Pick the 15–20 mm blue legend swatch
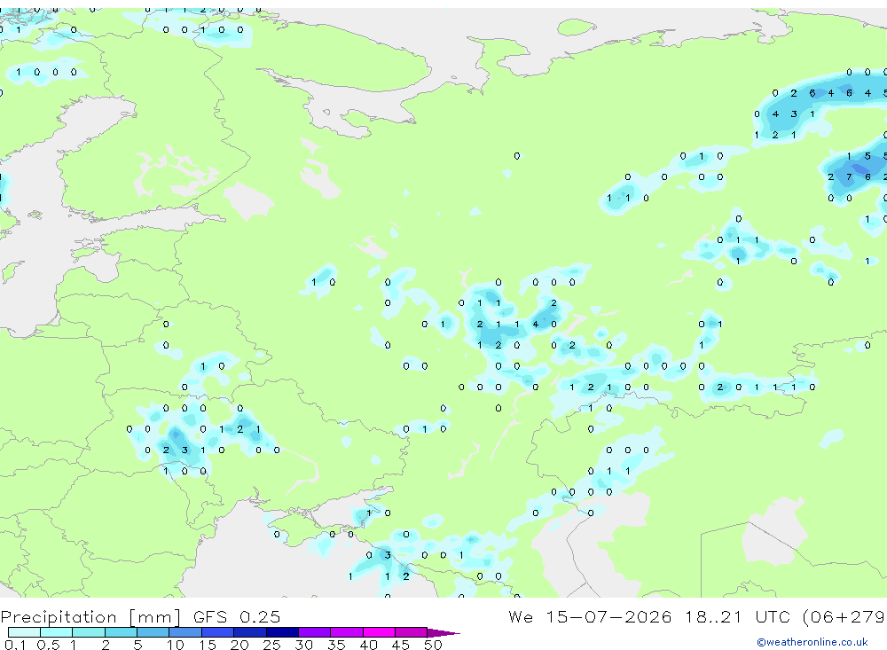Image resolution: width=887 pixels, height=650 pixels. pyautogui.click(x=218, y=632)
